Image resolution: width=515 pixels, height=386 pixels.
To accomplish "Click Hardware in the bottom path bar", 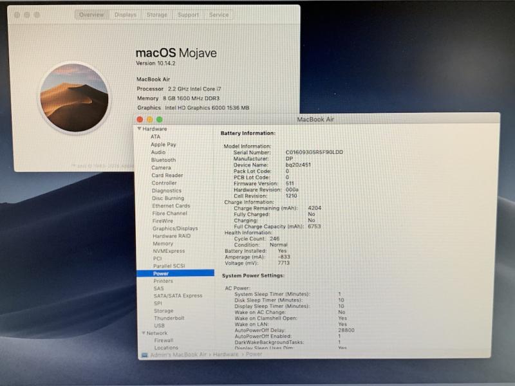I will pyautogui.click(x=226, y=354).
